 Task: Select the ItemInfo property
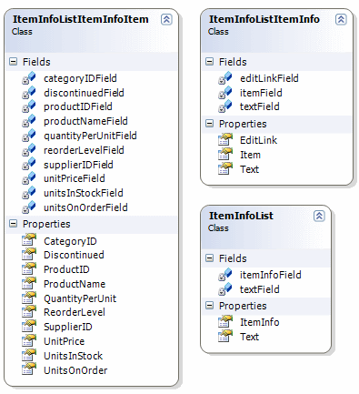click(260, 322)
